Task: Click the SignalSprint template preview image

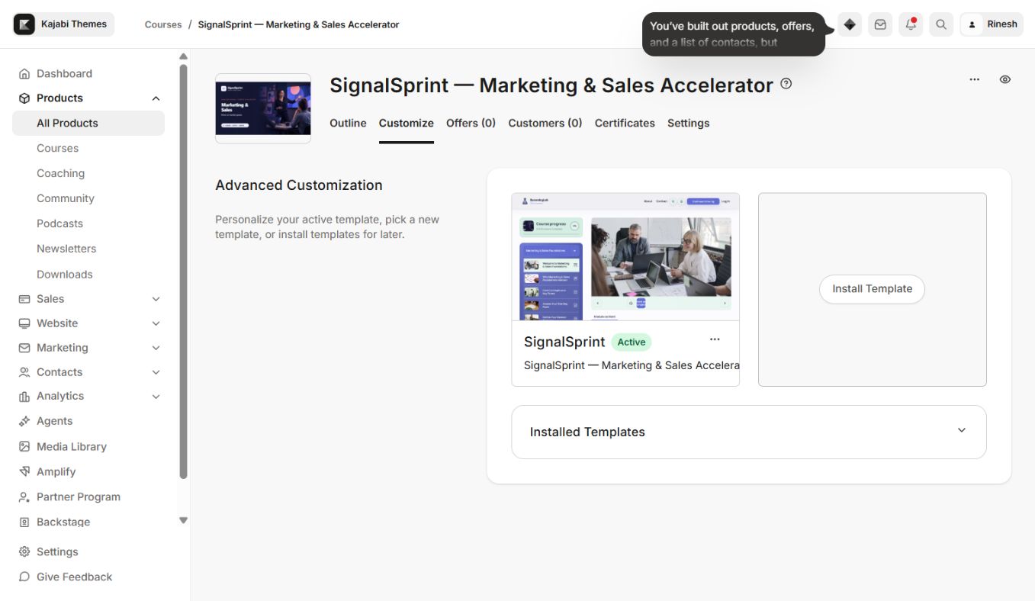Action: click(x=625, y=257)
